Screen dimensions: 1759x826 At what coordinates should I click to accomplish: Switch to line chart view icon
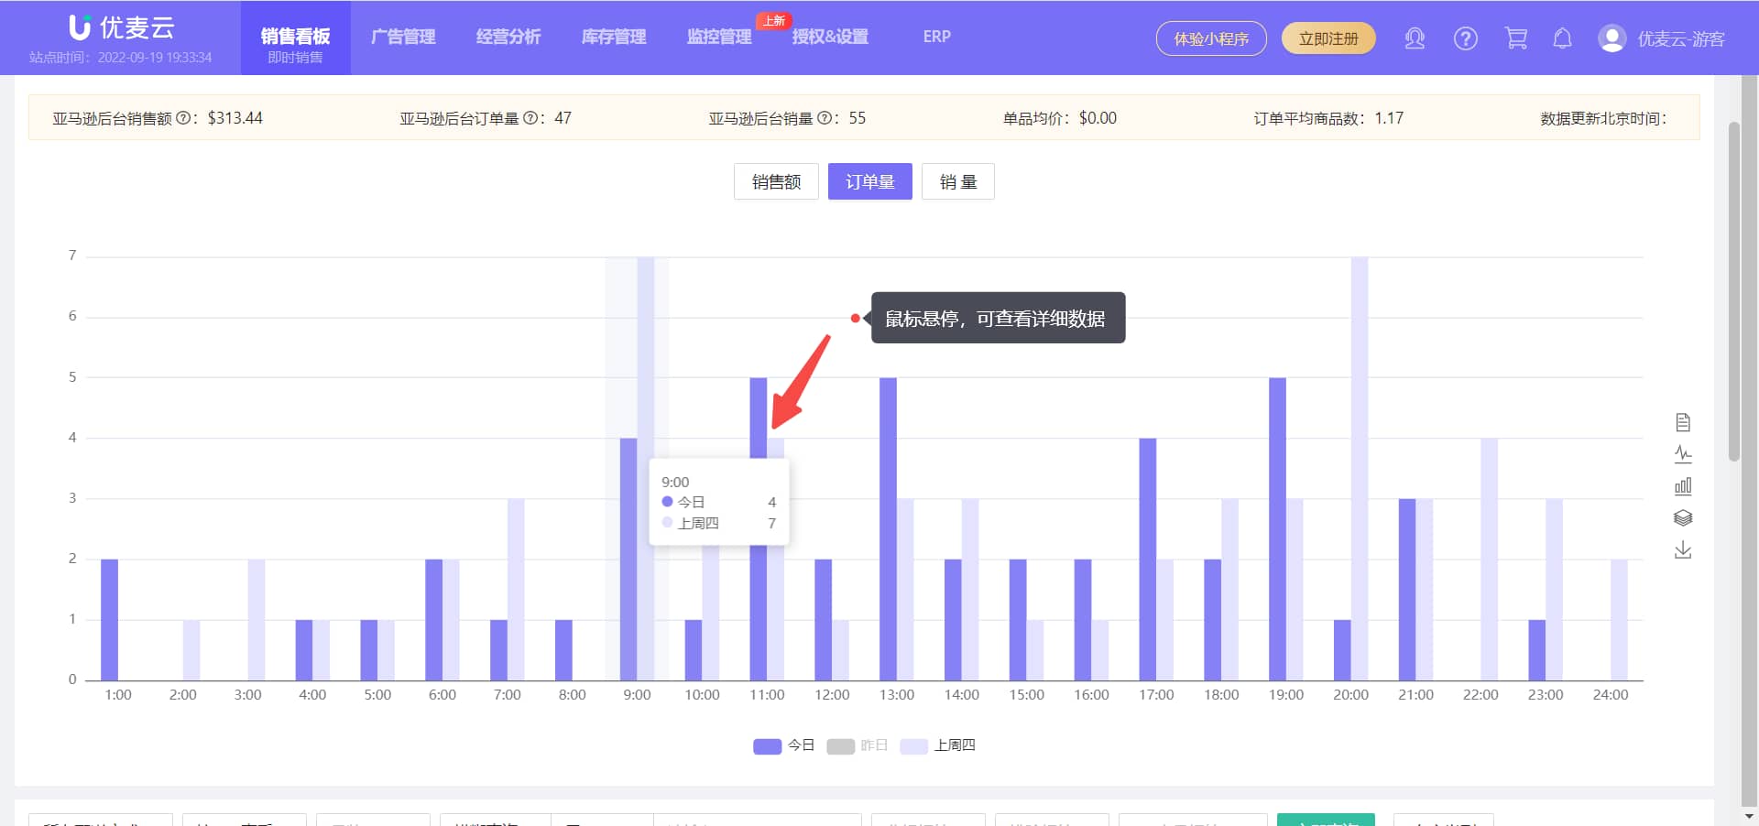tap(1683, 453)
